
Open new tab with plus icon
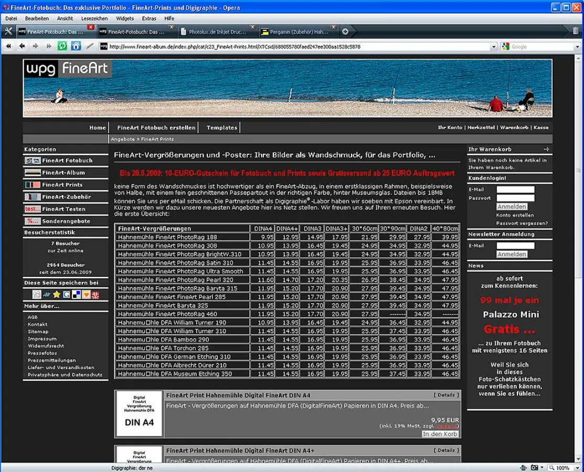coord(345,31)
